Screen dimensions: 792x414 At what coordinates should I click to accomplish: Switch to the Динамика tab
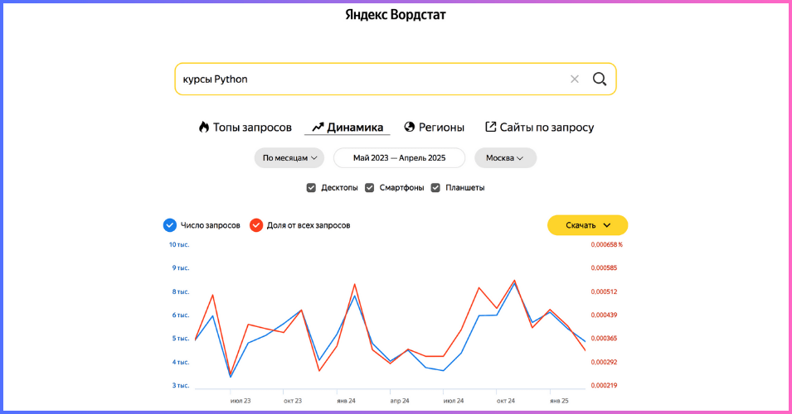pos(347,127)
